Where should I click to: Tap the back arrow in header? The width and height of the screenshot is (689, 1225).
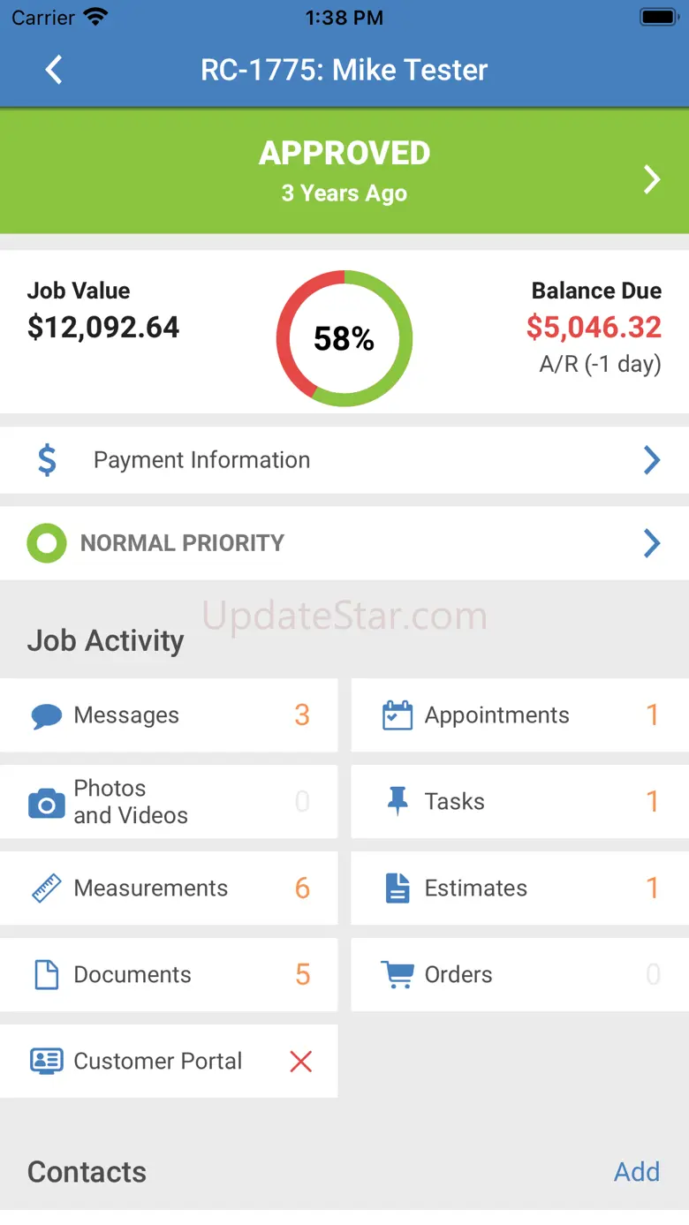point(54,70)
